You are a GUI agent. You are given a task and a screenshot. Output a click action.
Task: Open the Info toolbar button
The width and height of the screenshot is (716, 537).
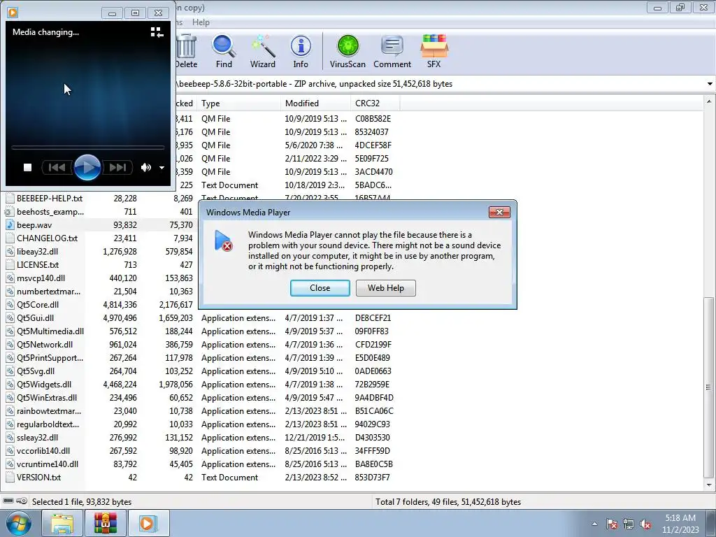[301, 51]
